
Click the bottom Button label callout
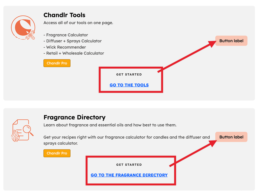pos(231,137)
